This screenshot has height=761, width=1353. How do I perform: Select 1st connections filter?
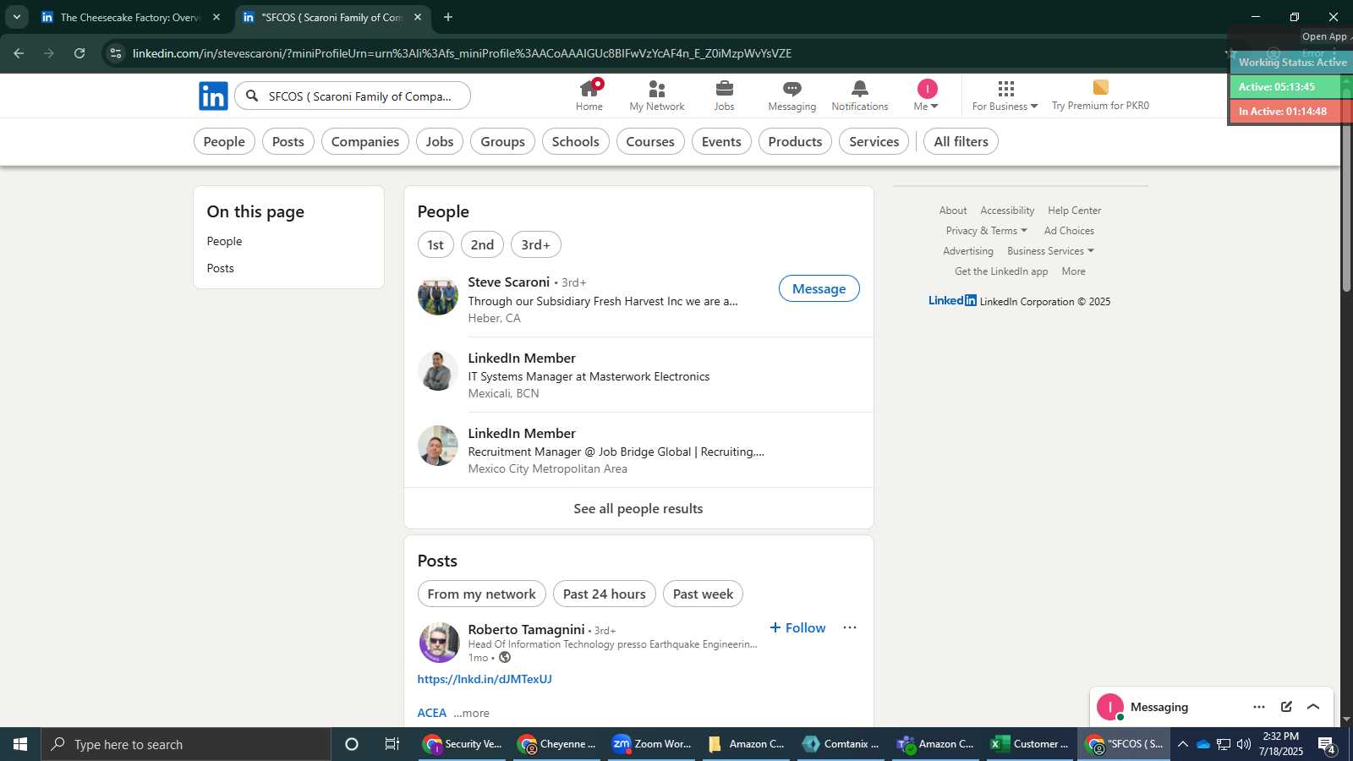(x=435, y=244)
